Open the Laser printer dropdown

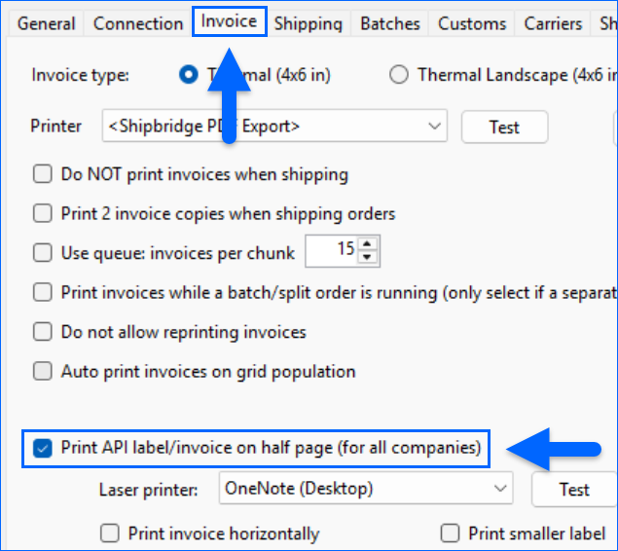click(500, 489)
